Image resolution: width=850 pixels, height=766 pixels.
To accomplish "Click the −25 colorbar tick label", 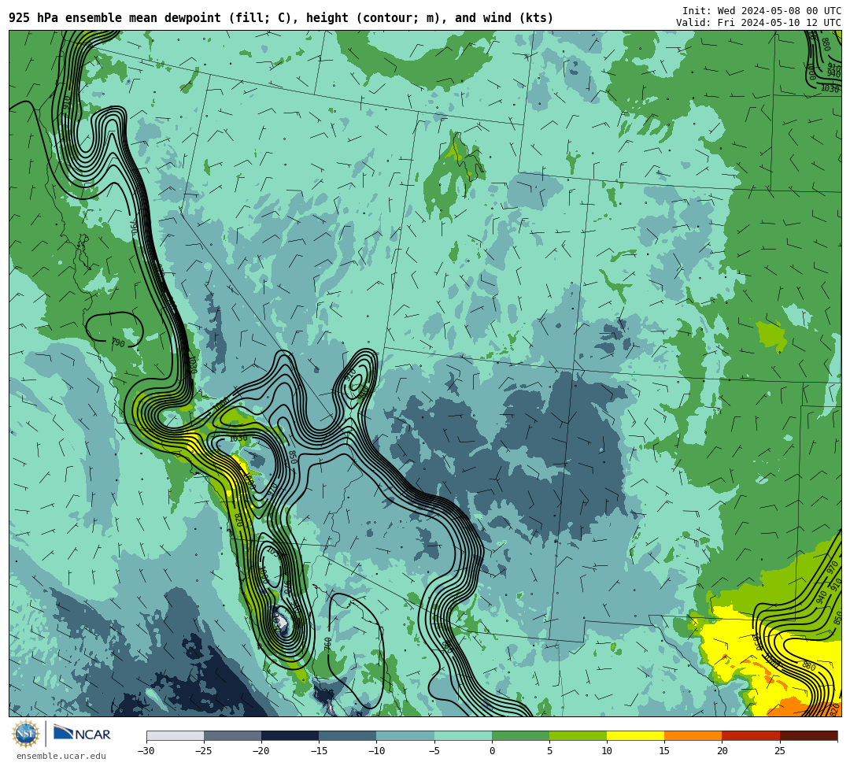I will [204, 751].
